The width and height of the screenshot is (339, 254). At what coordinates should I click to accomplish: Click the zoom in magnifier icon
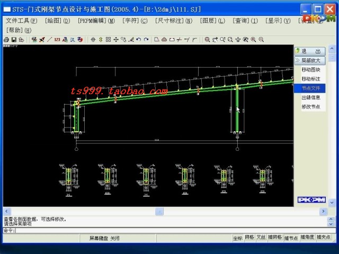[x=253, y=40]
